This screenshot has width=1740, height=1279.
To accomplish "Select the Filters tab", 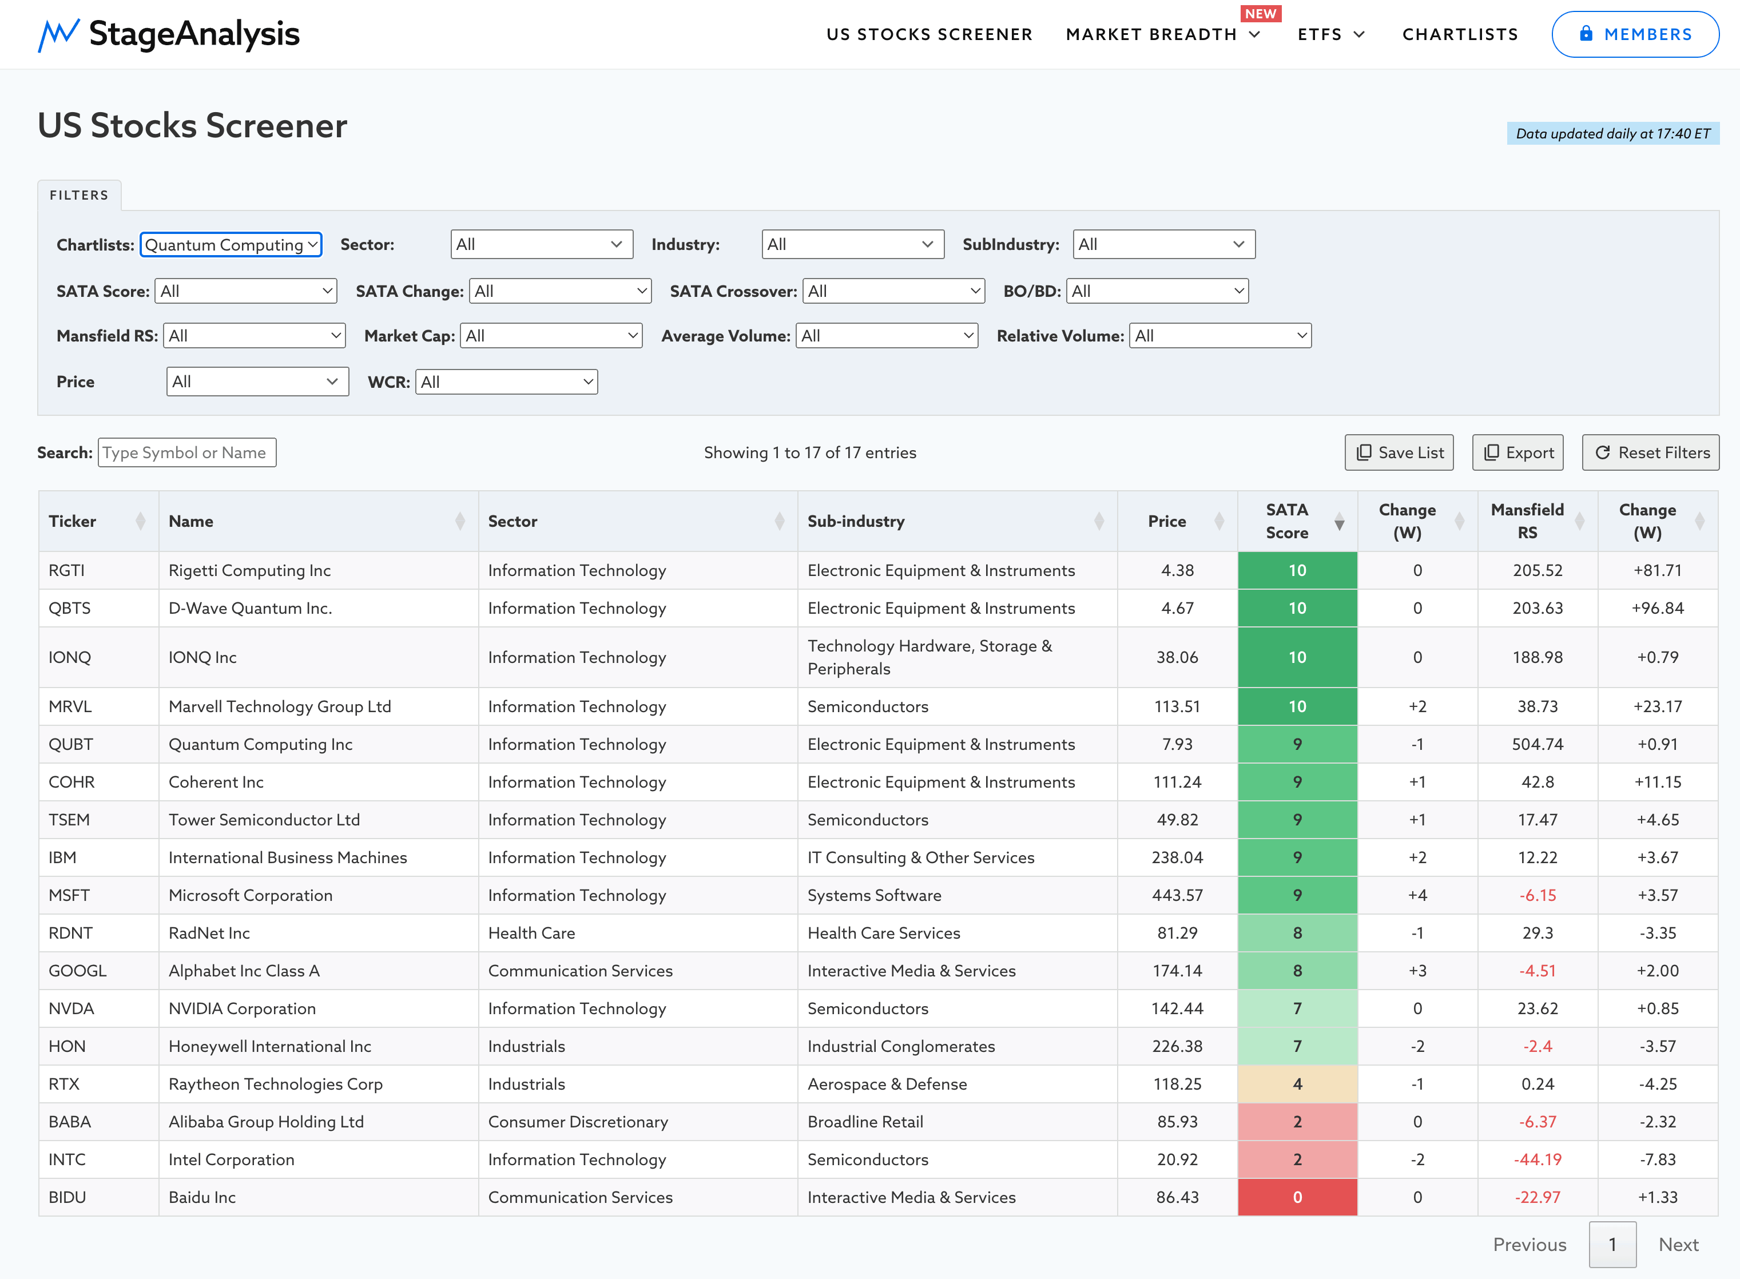I will (x=80, y=195).
